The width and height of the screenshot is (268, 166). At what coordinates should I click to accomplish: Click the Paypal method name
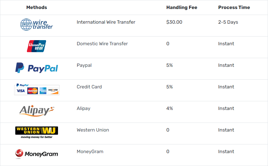pos(84,65)
